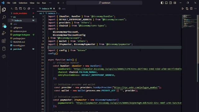Viewport: 199px width, 112px height.
Task: Open the Run and Debug view
Action: 4,33
